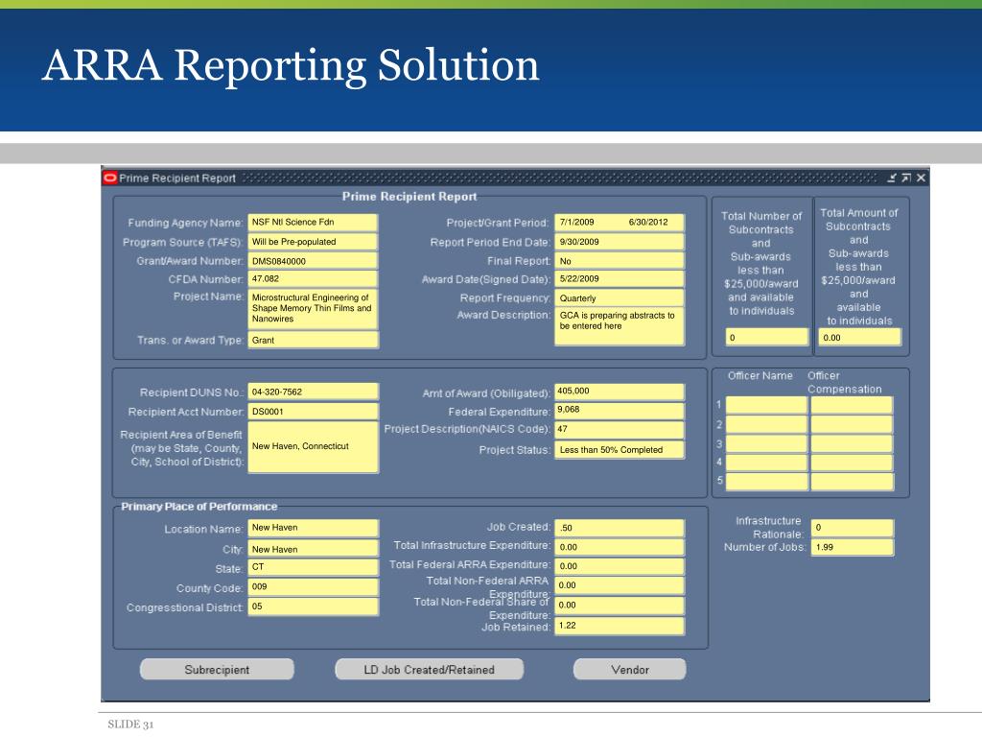982x737 pixels.
Task: Select the Infrastructure Rationale field
Action: click(x=852, y=528)
